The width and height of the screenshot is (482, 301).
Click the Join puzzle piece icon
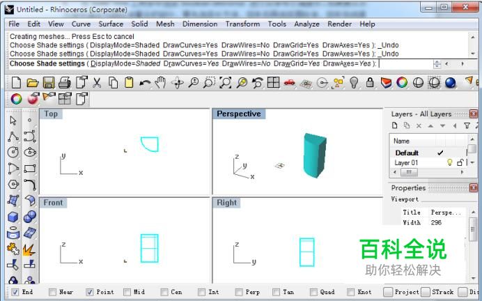13,249
